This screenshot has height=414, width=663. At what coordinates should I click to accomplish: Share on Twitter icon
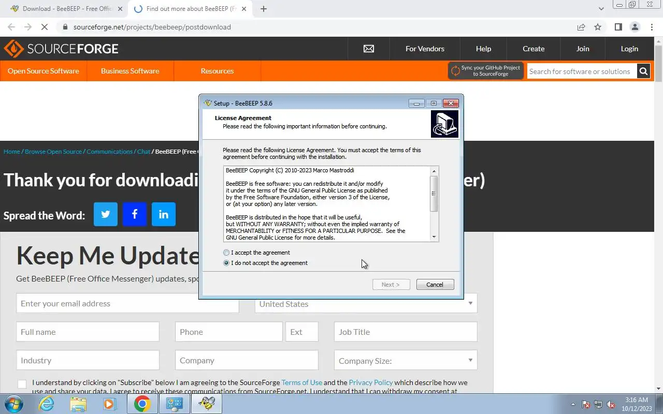[106, 214]
